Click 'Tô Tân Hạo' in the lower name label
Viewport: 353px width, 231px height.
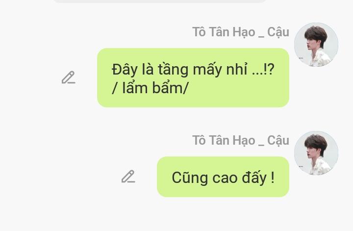click(224, 140)
